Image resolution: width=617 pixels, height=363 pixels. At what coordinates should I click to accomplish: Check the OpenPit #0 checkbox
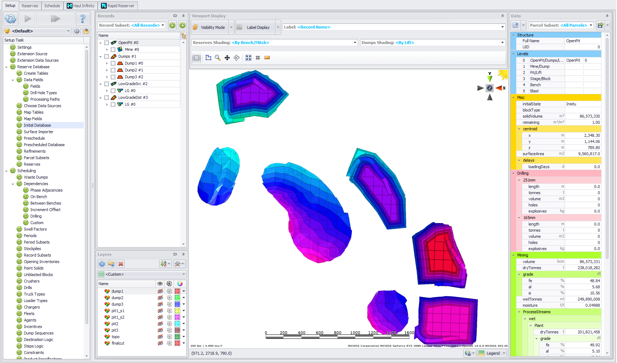coord(107,43)
